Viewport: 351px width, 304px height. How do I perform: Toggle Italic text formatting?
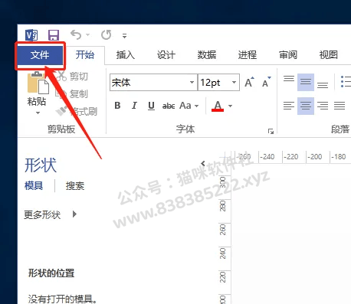pos(134,106)
